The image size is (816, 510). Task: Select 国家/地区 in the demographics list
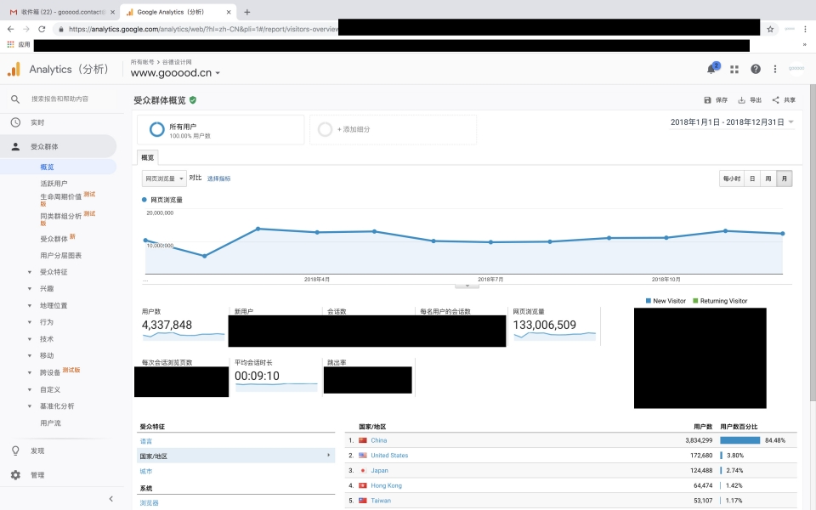tap(235, 456)
